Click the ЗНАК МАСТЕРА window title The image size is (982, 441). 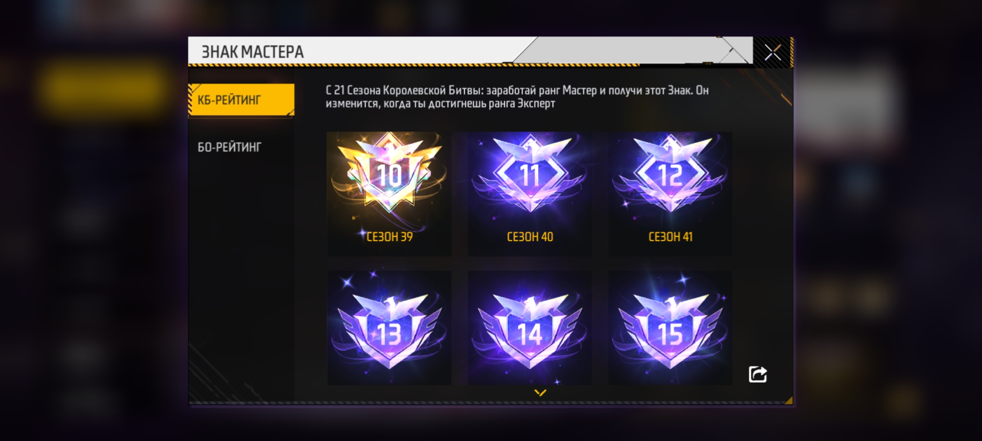click(252, 52)
